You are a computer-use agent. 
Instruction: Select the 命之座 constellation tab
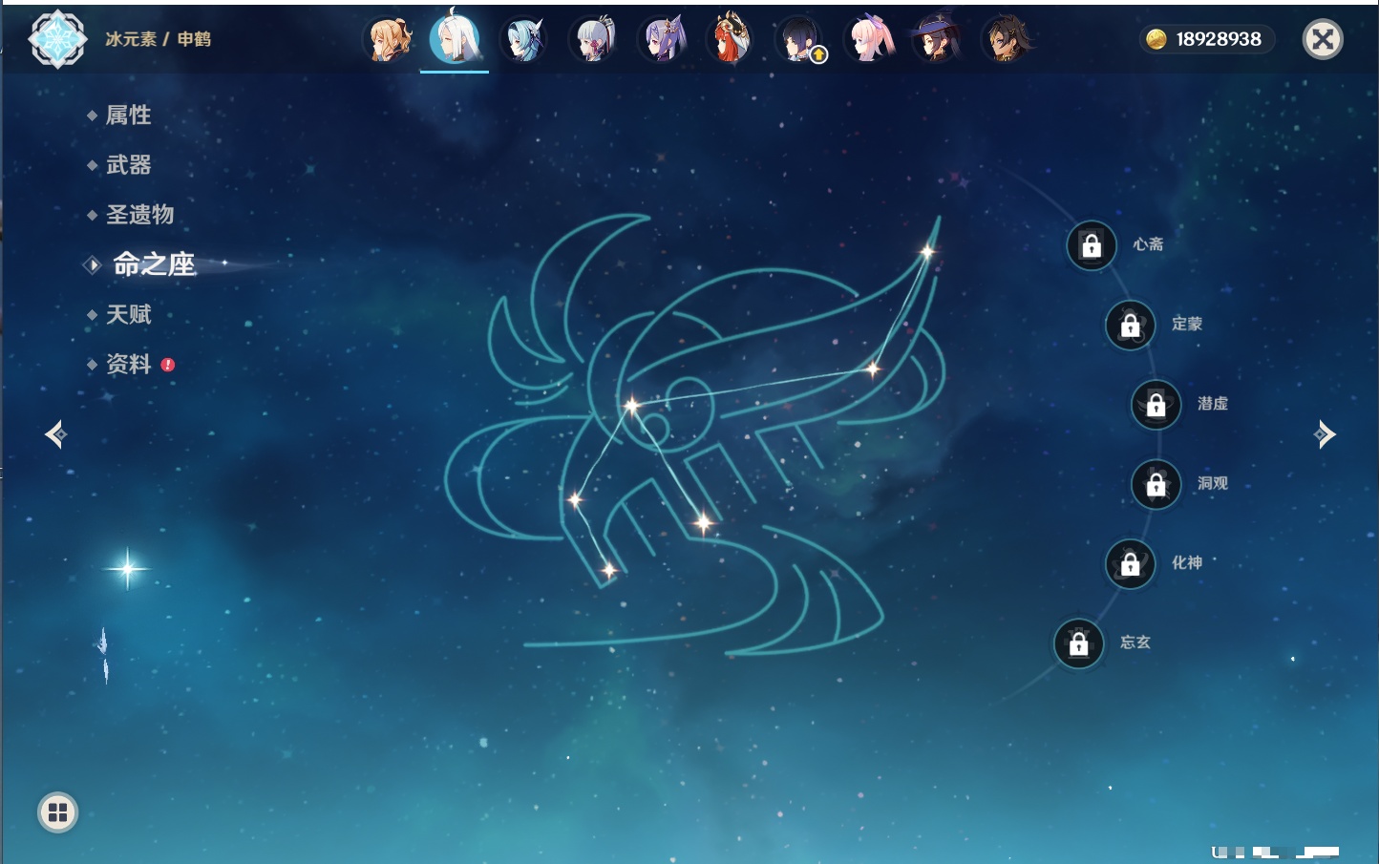(154, 264)
